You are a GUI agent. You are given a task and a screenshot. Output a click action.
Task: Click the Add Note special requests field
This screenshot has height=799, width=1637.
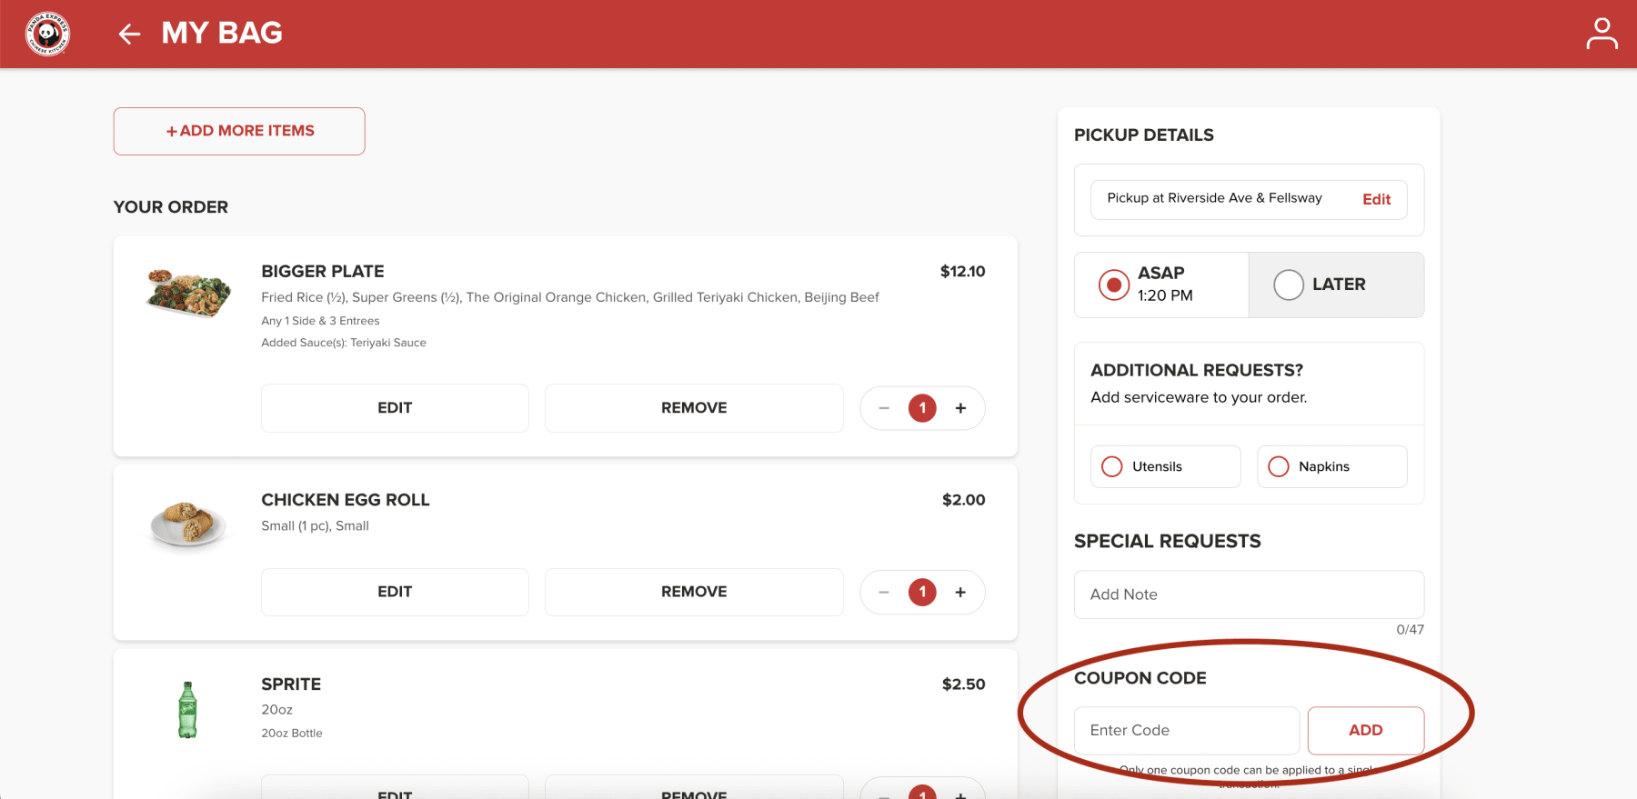(x=1249, y=594)
